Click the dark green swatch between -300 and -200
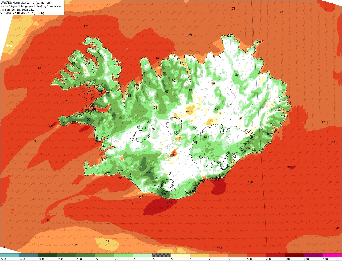Image resolution: width=342 pixels, height=261 pixels. (47, 255)
